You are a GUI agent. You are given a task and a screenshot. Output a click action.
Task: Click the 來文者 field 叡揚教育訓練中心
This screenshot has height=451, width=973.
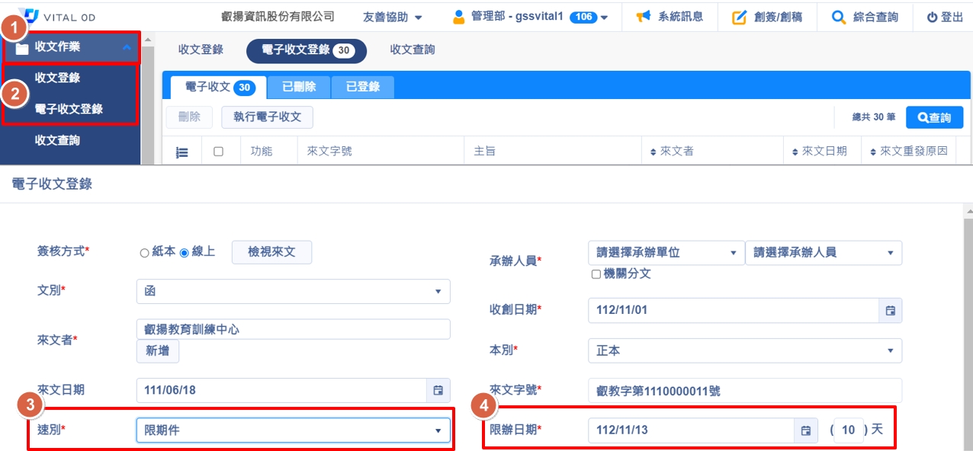294,329
